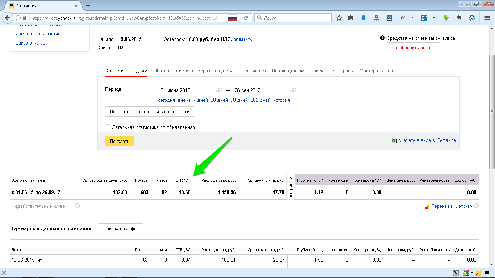Set period to 365 дней

coord(261,100)
